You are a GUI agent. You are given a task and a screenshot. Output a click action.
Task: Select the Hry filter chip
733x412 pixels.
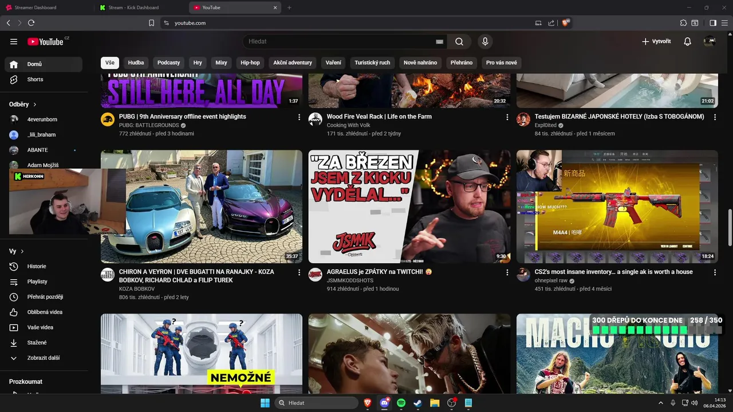tap(198, 62)
